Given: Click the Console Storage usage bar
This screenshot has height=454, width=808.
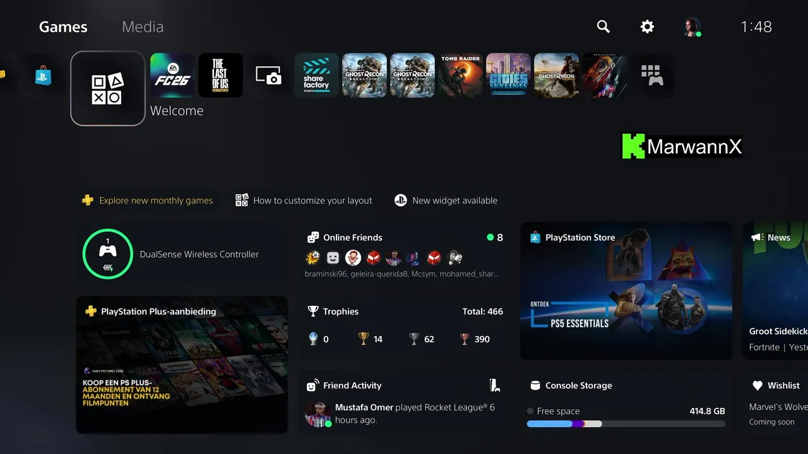Looking at the screenshot, I should click(x=626, y=424).
